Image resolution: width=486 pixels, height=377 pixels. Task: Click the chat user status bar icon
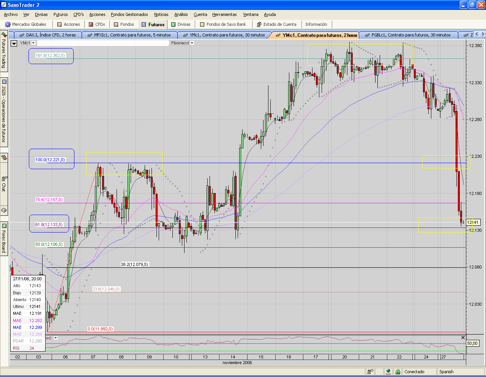coord(370,372)
